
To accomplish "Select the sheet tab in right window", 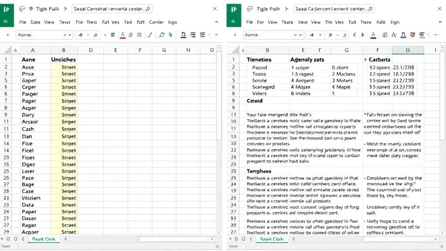I will [272, 239].
